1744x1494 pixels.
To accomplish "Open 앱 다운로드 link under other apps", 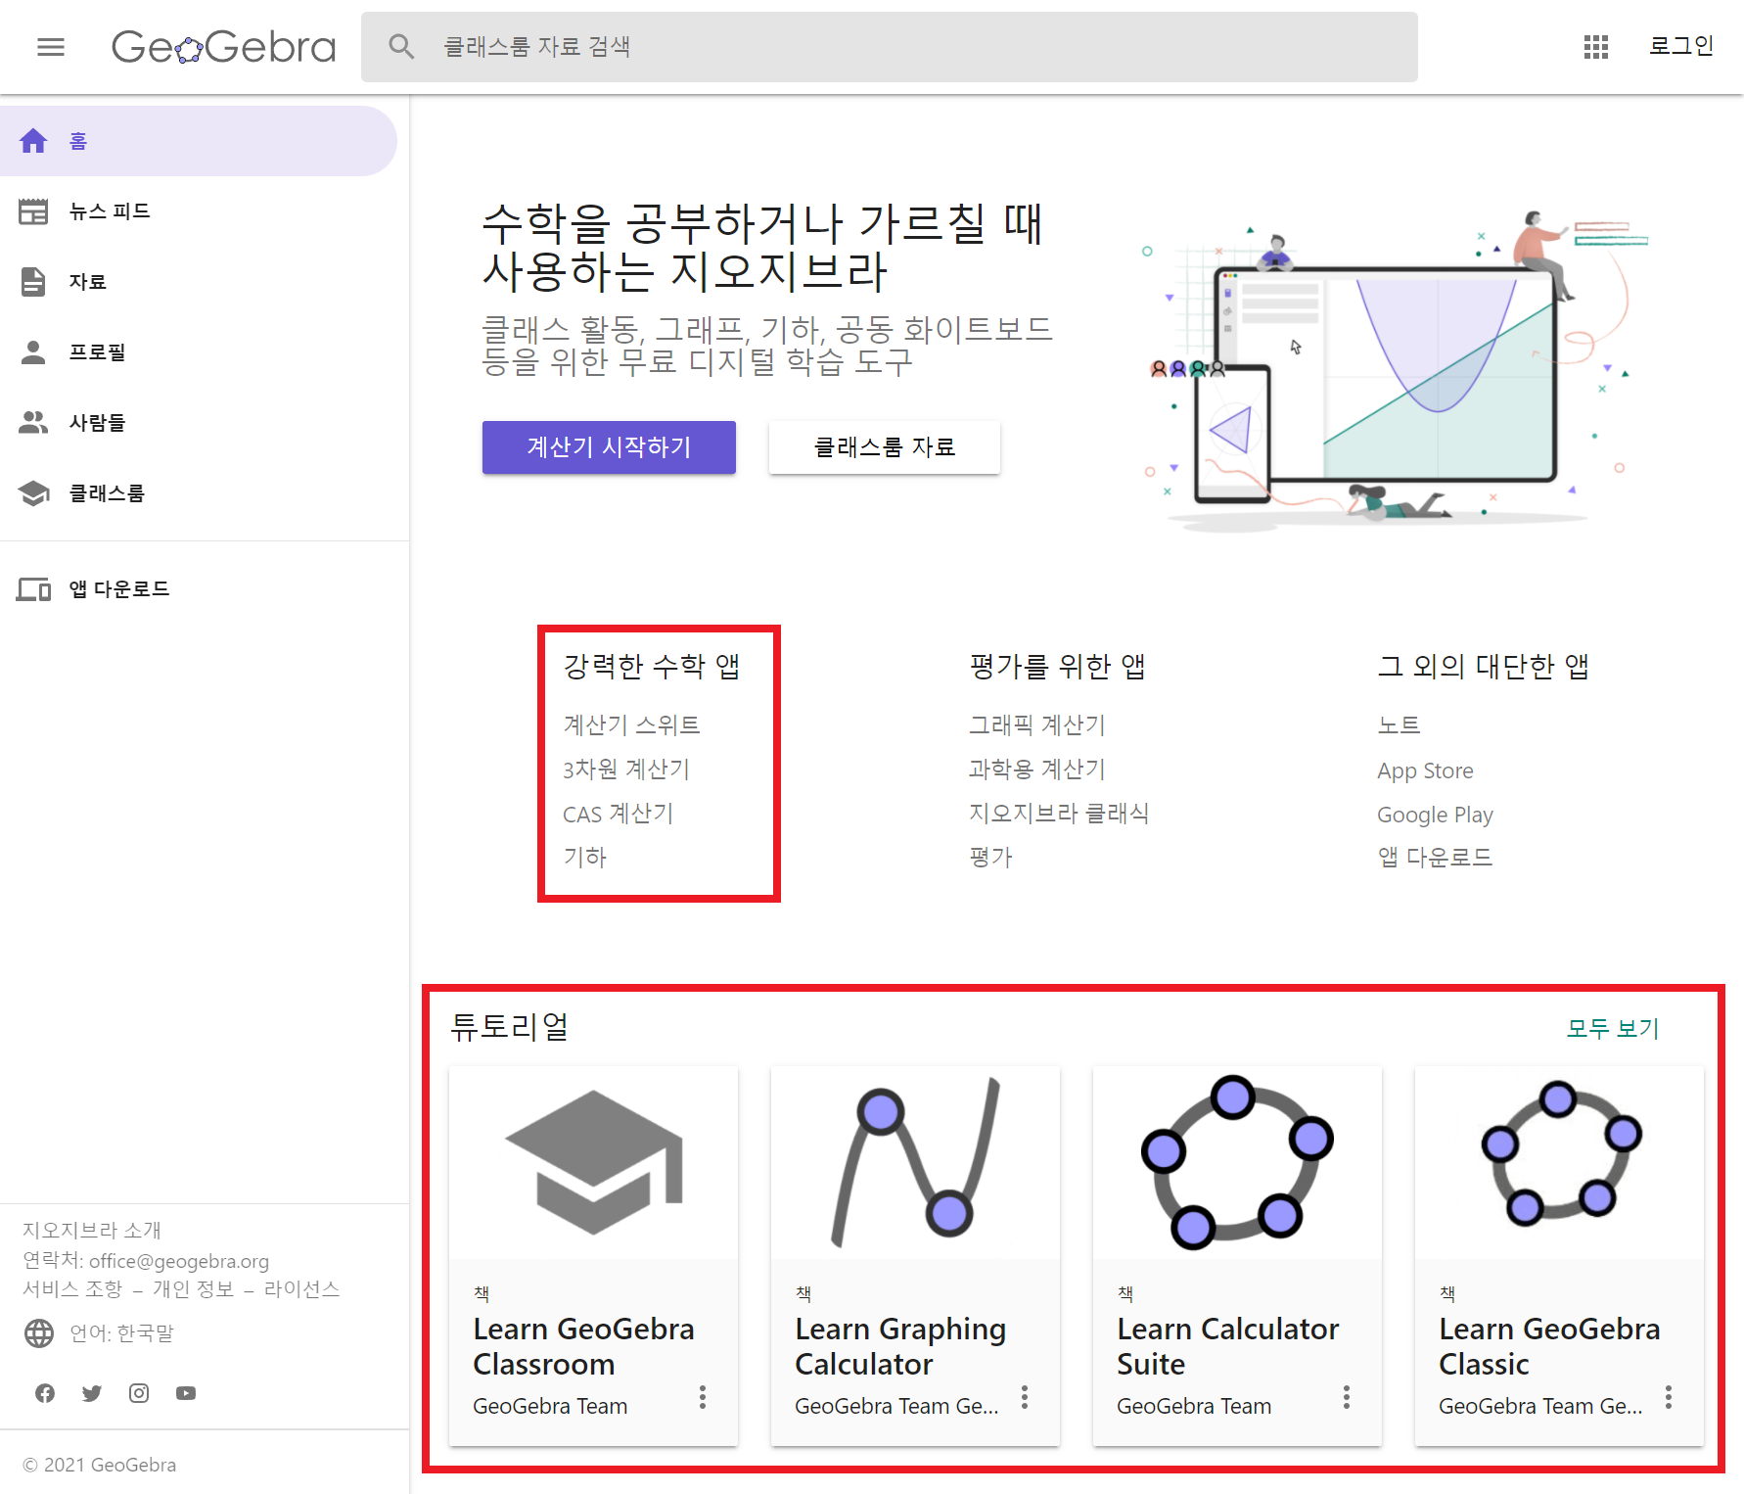I will point(1435,857).
